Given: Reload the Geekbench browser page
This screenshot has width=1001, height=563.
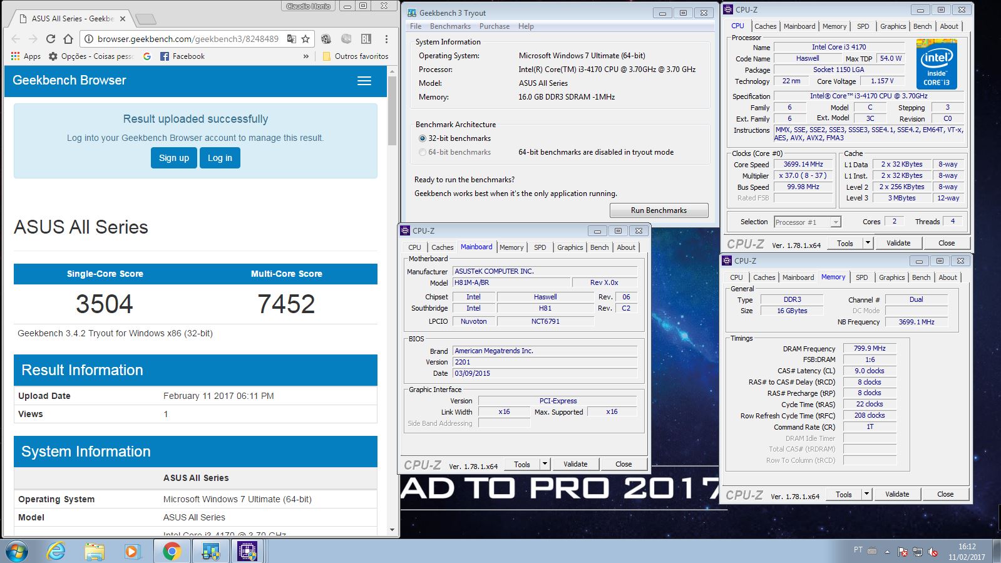Looking at the screenshot, I should point(51,39).
